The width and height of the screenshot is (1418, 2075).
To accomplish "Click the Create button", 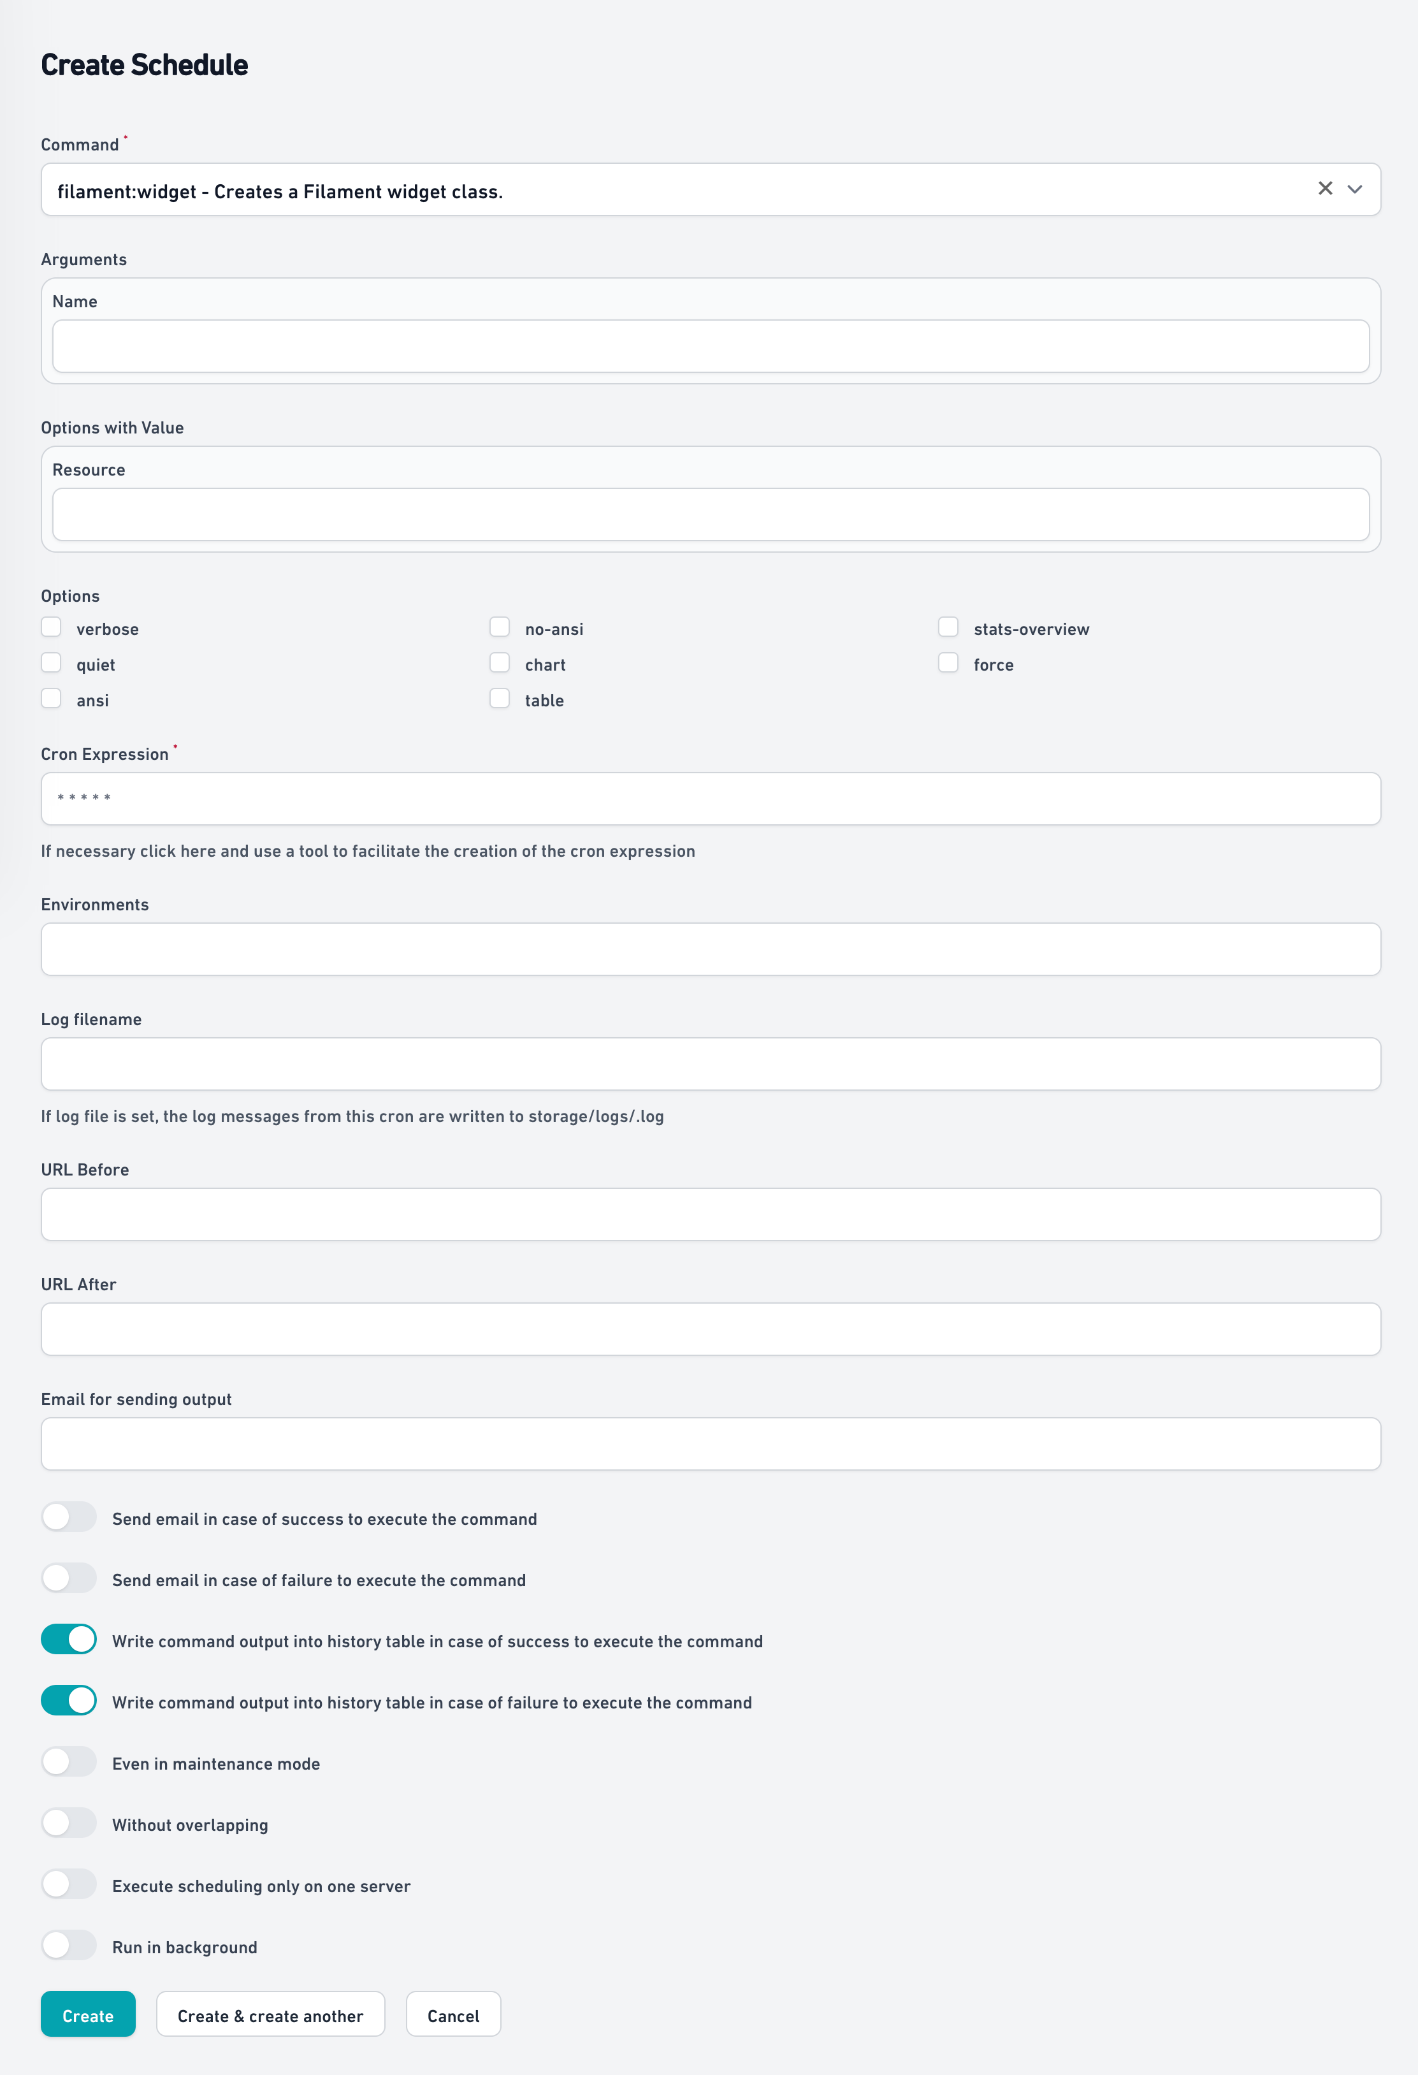I will (x=88, y=2015).
